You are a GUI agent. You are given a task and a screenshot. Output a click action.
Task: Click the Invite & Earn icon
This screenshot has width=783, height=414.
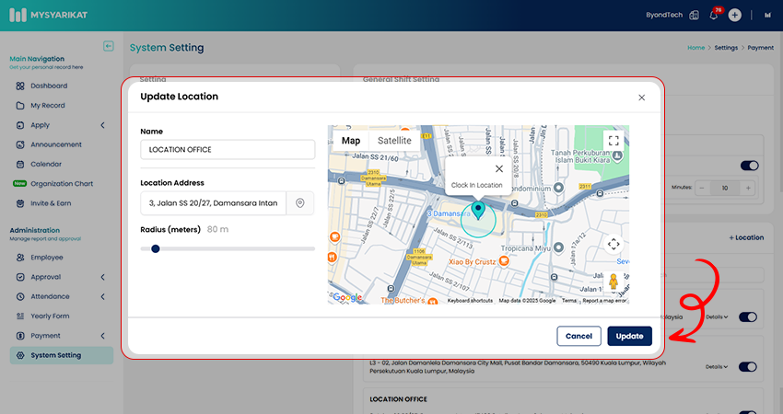tap(20, 203)
